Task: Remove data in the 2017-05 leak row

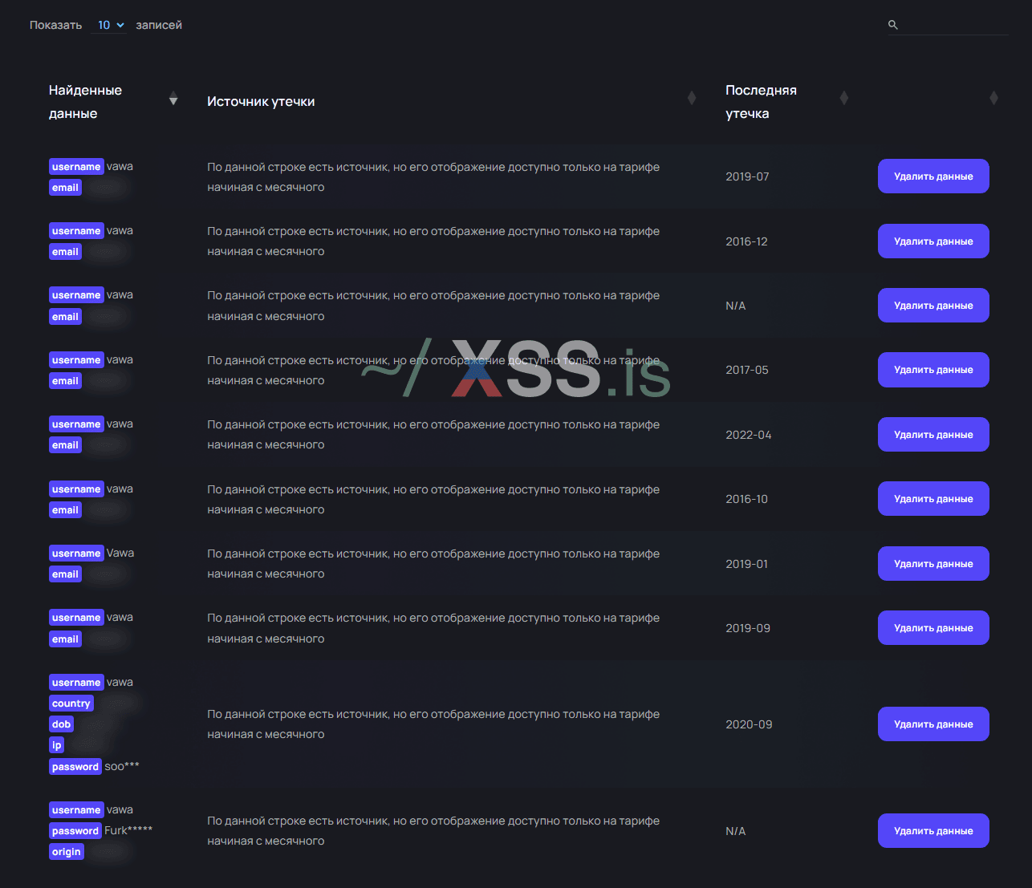Action: [x=933, y=370]
